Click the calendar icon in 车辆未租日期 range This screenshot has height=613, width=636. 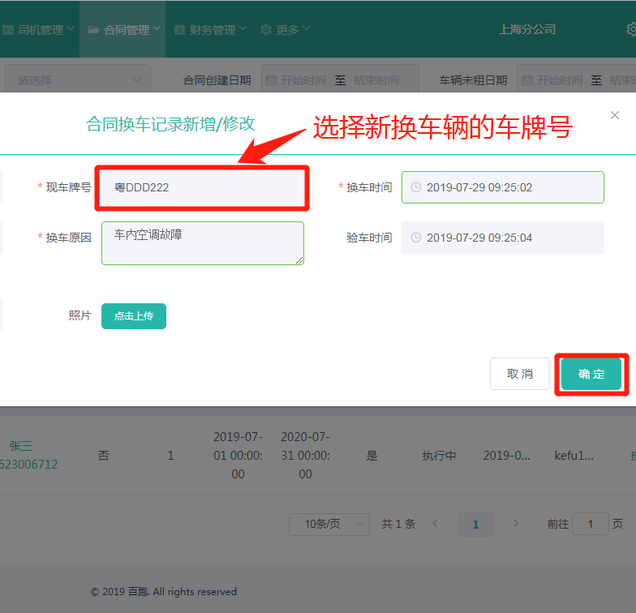[528, 80]
